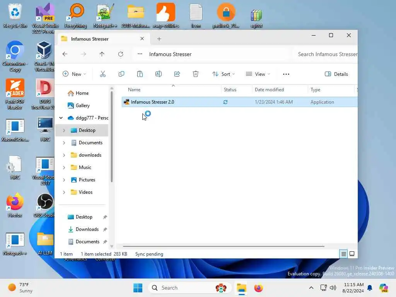Select the Chromium - Copy desktop icon
396x297 pixels.
(x=15, y=56)
